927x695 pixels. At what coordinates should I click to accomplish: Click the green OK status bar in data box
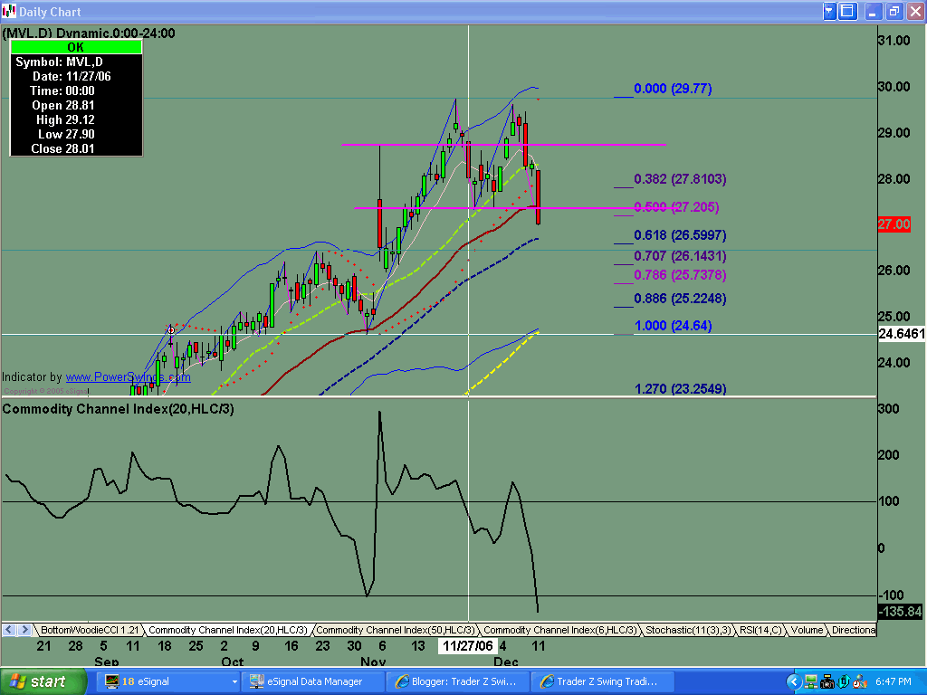tap(76, 47)
